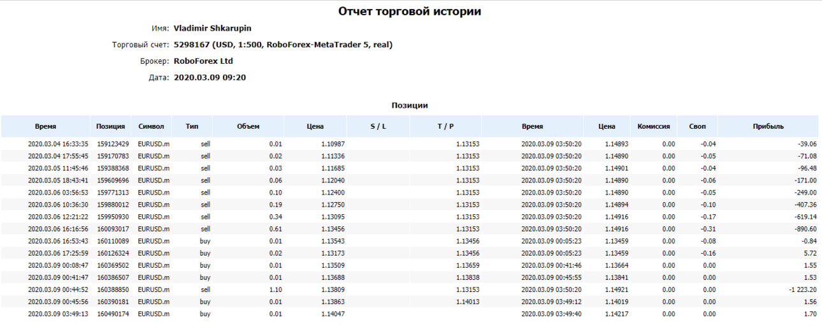Click open time 2020.03.06 12:21:22
Image resolution: width=822 pixels, height=329 pixels.
tap(58, 217)
